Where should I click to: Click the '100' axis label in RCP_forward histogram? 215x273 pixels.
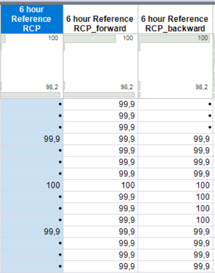128,38
